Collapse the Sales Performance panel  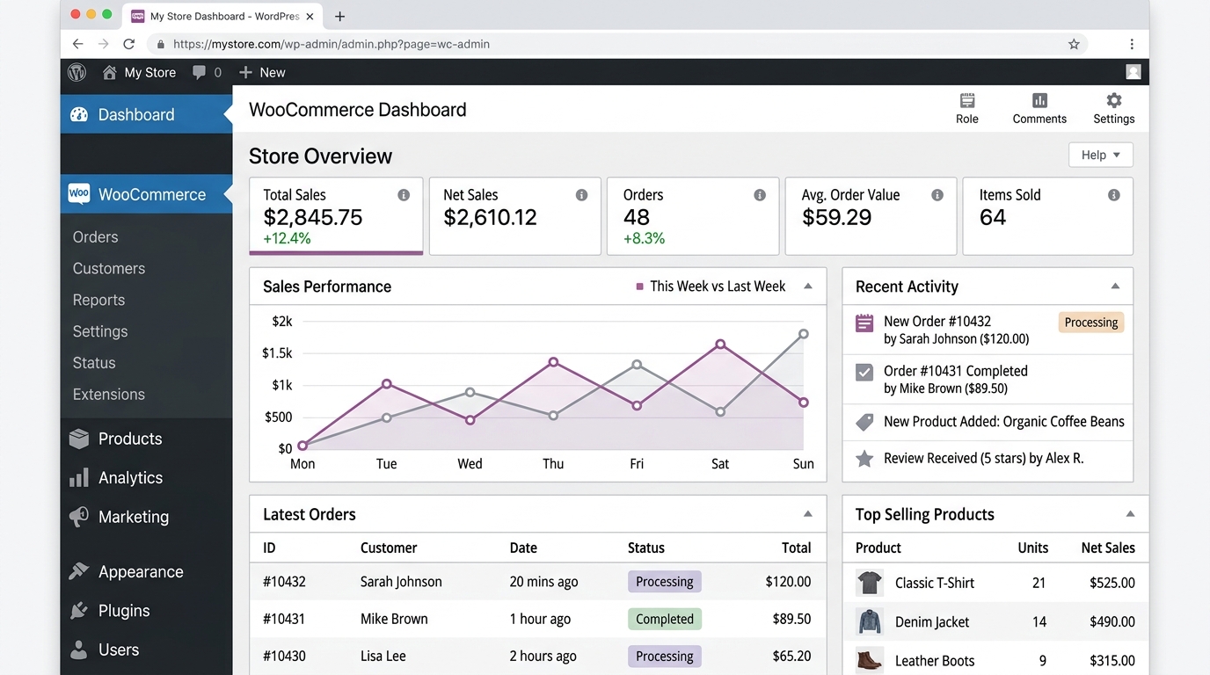pyautogui.click(x=808, y=286)
